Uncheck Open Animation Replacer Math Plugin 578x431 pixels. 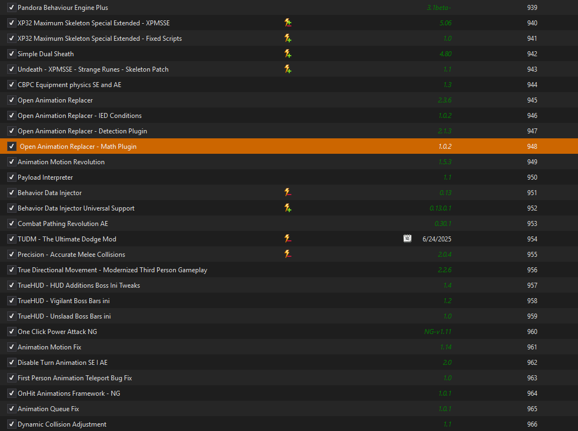[12, 147]
